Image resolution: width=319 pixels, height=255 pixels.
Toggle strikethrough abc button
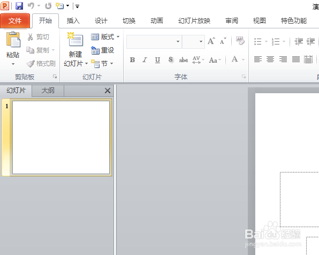[183, 60]
